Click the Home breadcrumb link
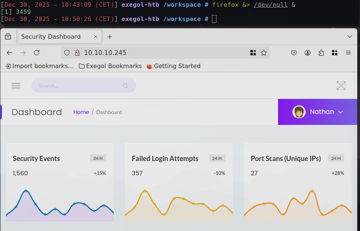 [81, 112]
